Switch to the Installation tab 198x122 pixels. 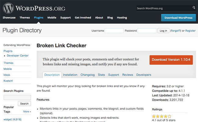[70, 75]
